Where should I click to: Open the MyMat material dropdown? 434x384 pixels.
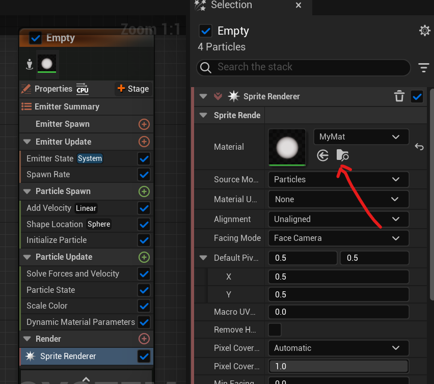[361, 136]
